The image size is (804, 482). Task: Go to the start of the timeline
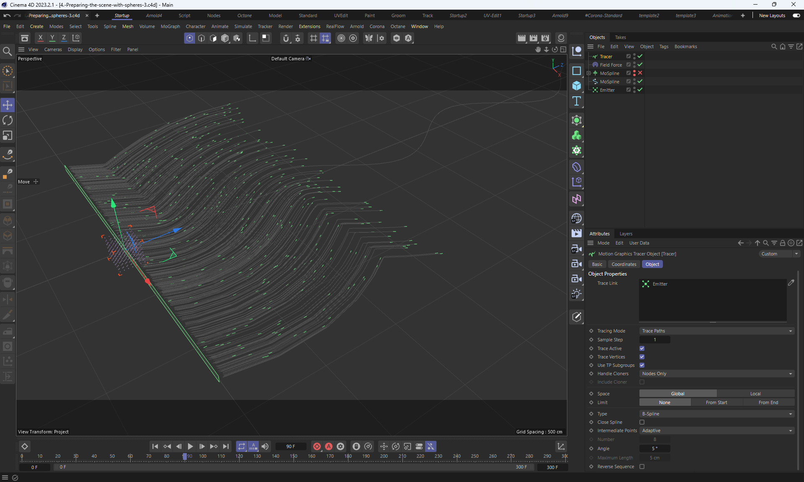155,446
